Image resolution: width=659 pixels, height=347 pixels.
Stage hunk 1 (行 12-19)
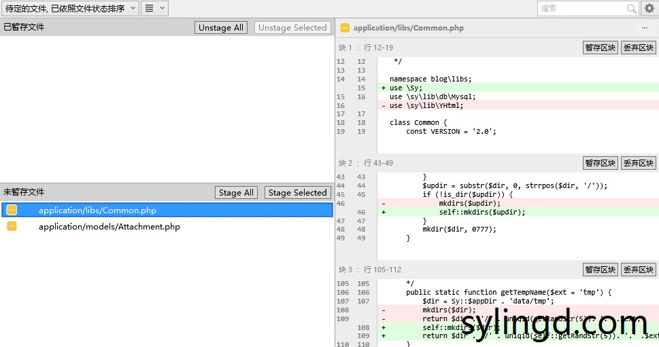[x=600, y=48]
